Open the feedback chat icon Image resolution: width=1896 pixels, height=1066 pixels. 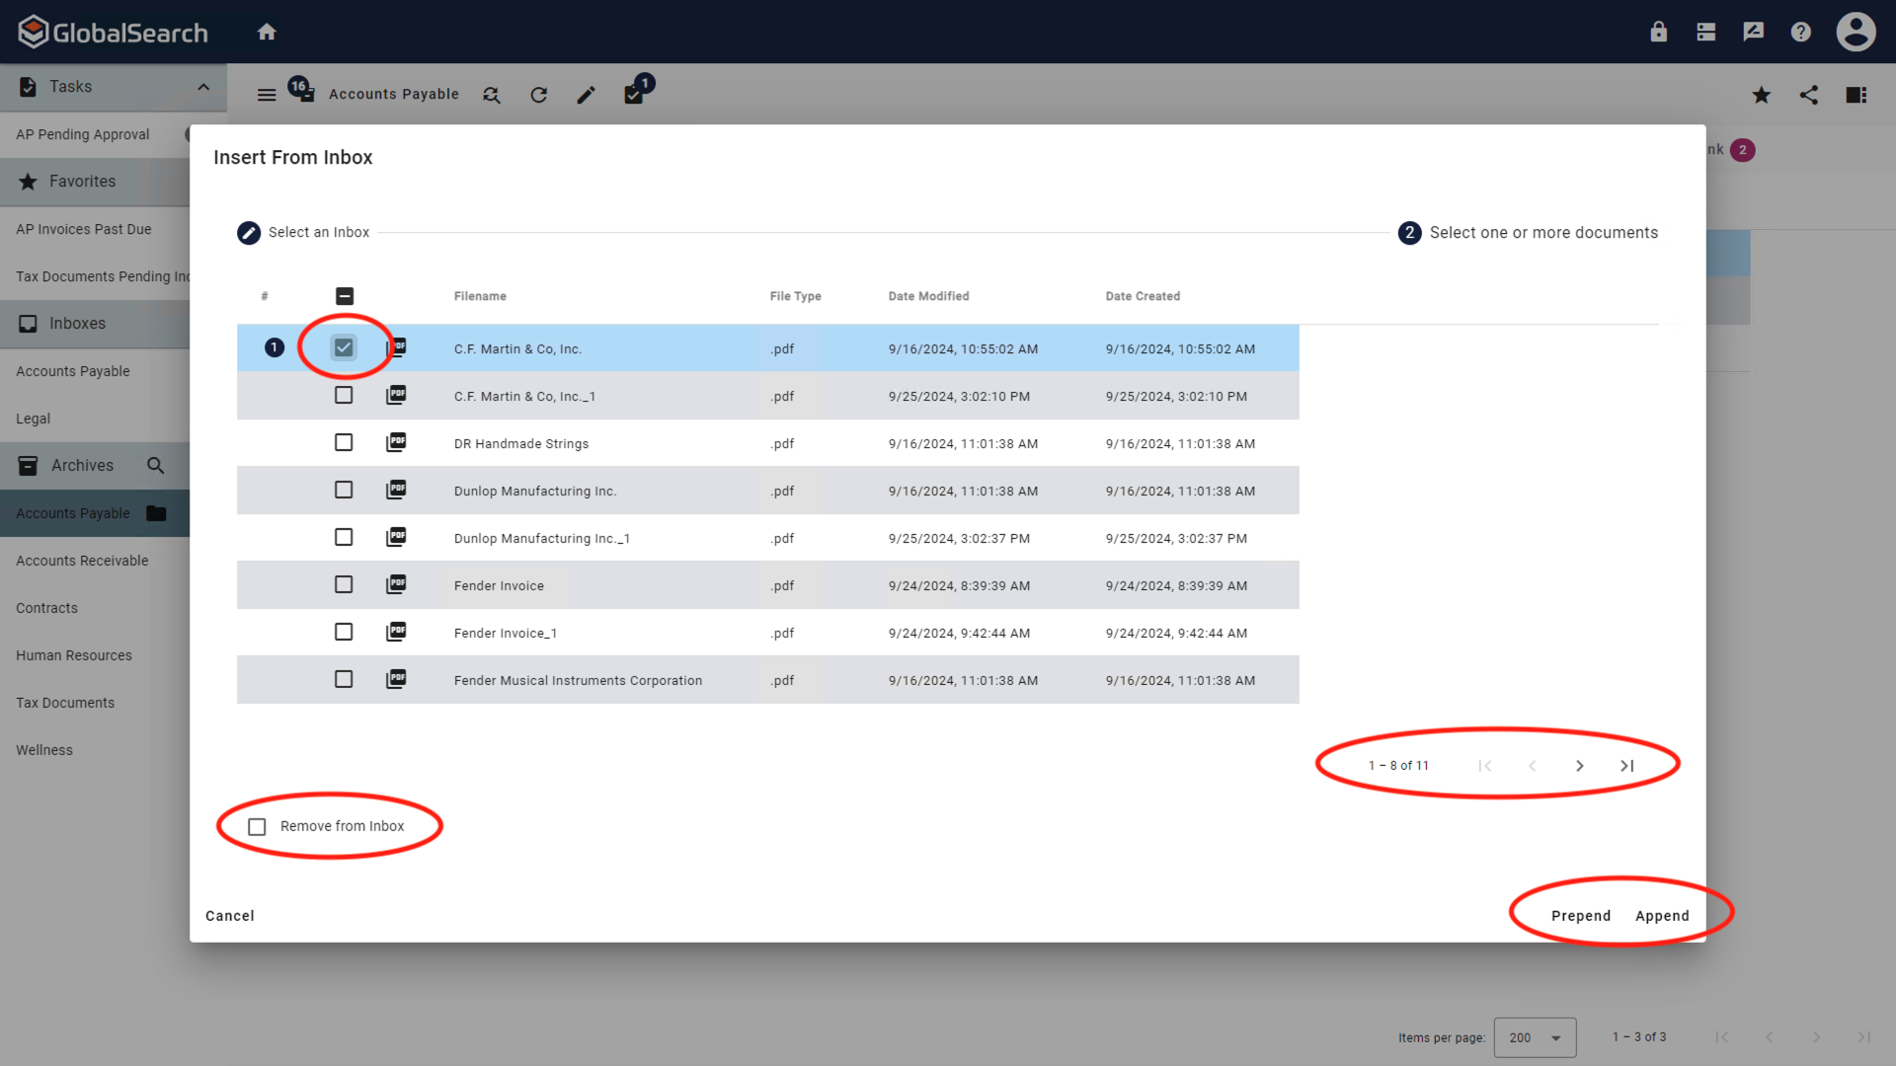point(1753,32)
